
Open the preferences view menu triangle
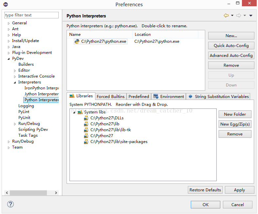coord(251,15)
